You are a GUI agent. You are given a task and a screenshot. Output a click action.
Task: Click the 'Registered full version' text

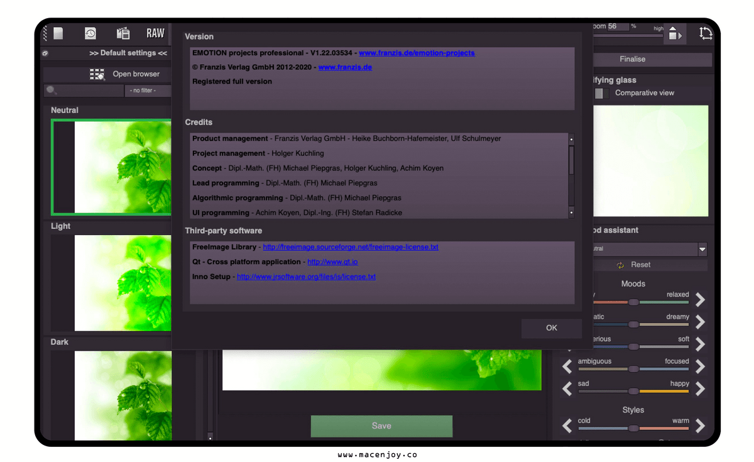(232, 82)
